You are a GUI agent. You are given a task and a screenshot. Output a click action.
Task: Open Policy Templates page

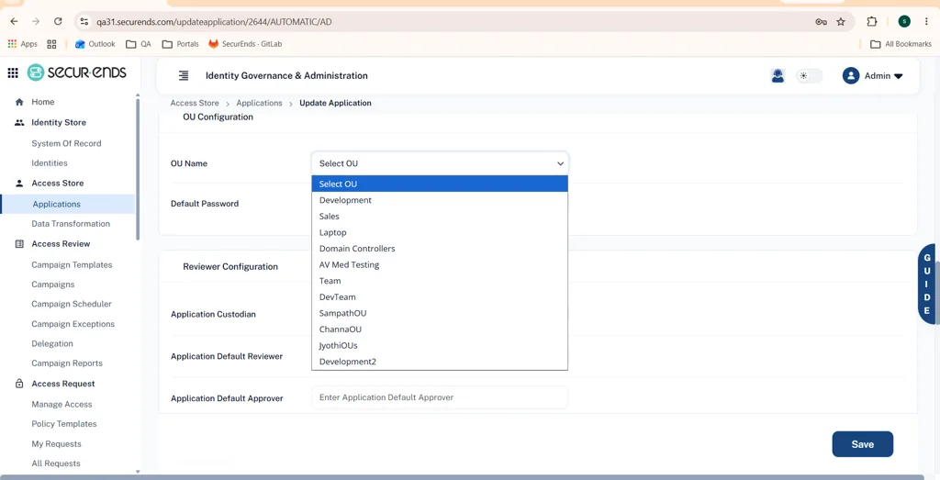coord(64,424)
